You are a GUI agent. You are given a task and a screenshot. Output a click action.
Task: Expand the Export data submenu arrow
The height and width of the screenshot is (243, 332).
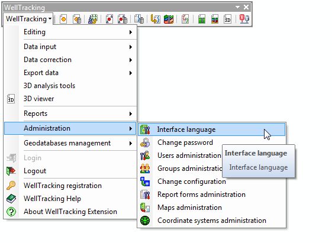pos(131,73)
